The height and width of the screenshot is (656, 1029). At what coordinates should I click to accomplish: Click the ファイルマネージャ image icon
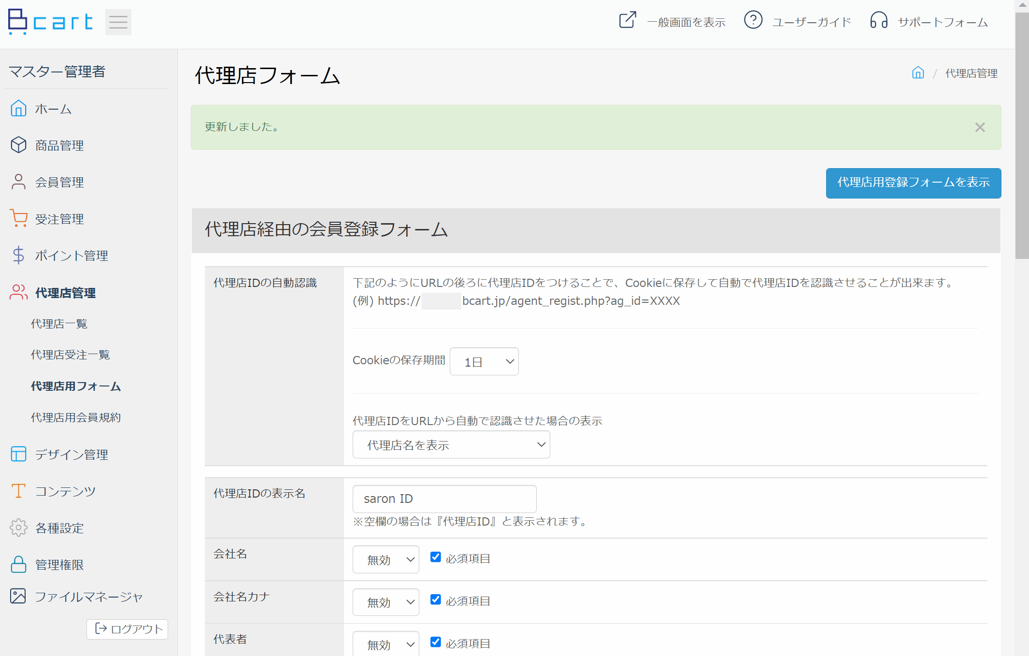18,596
